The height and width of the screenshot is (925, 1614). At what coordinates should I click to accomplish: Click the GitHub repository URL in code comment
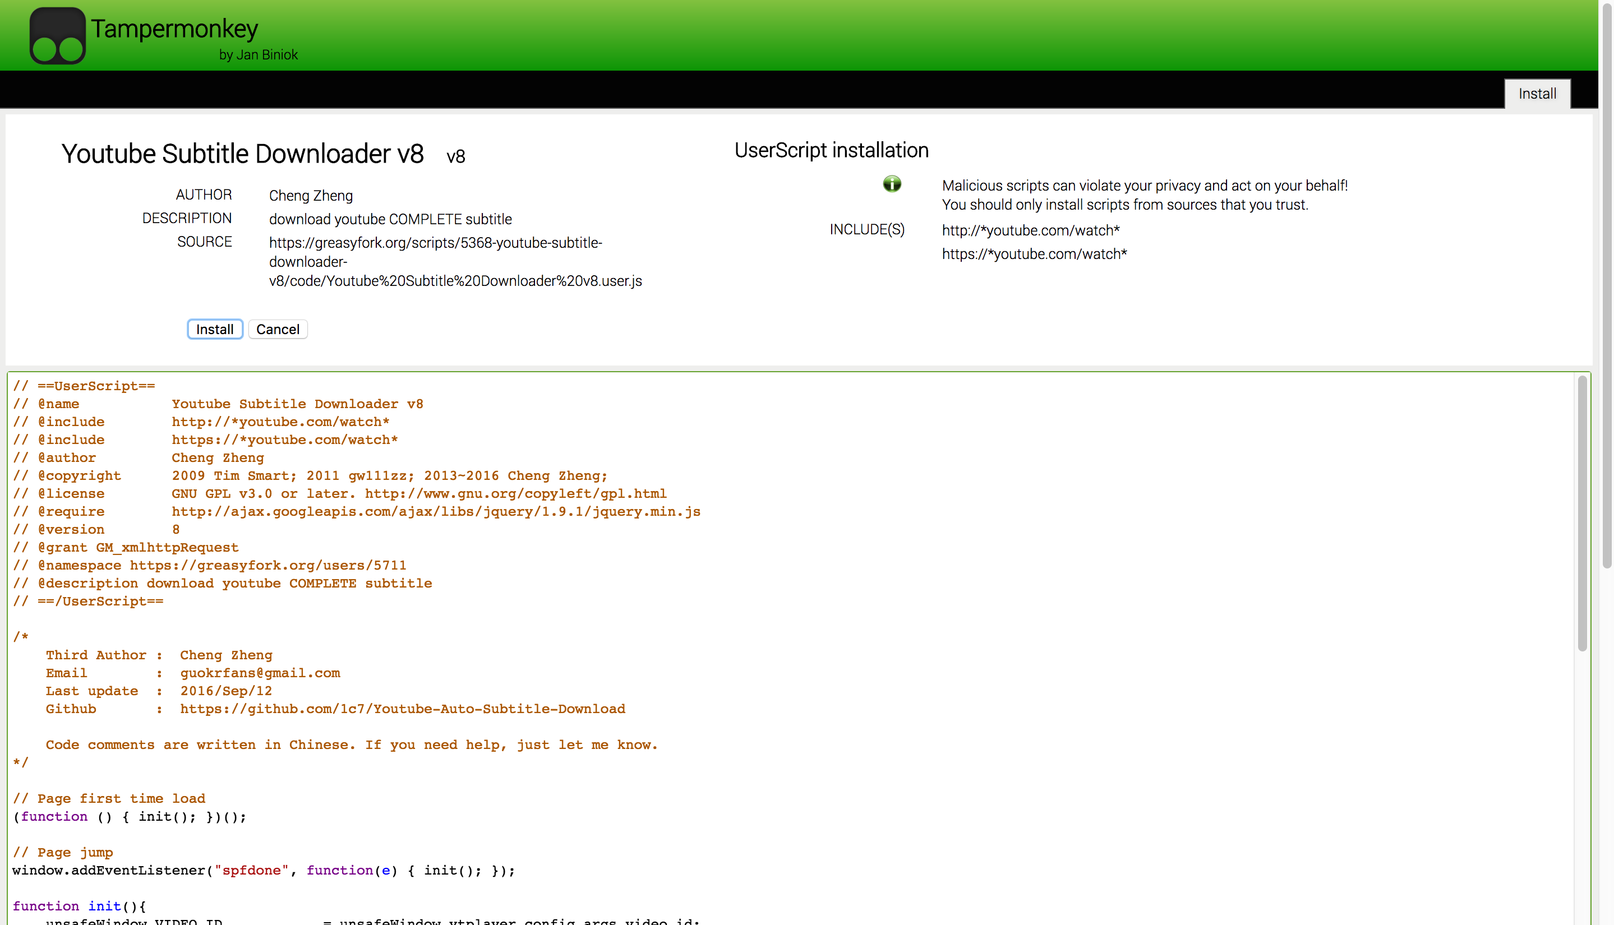point(402,709)
